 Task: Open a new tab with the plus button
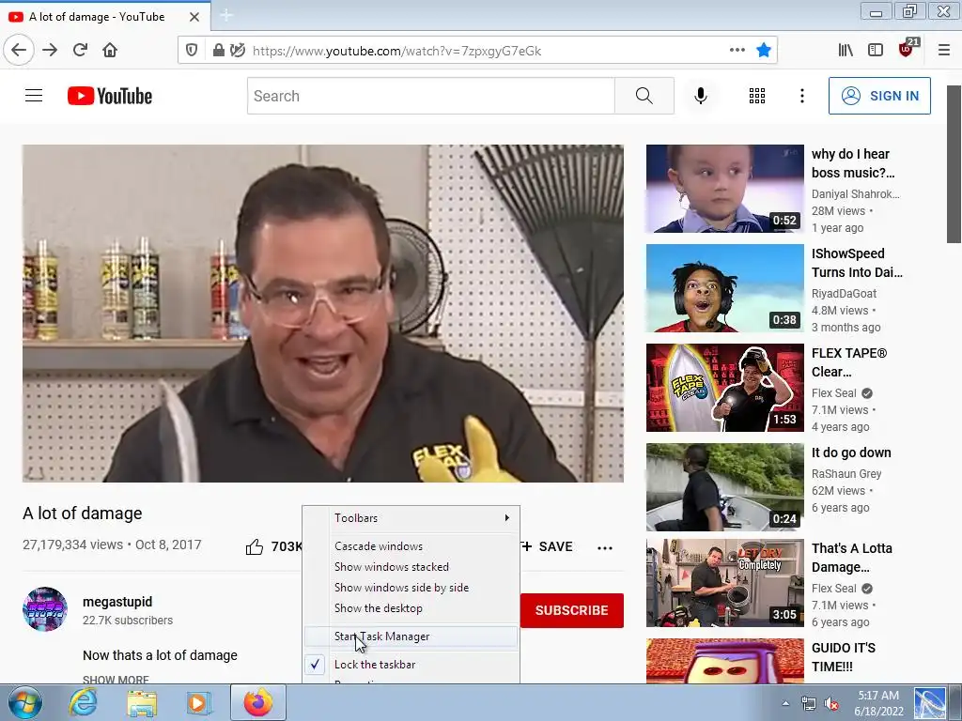tap(226, 15)
